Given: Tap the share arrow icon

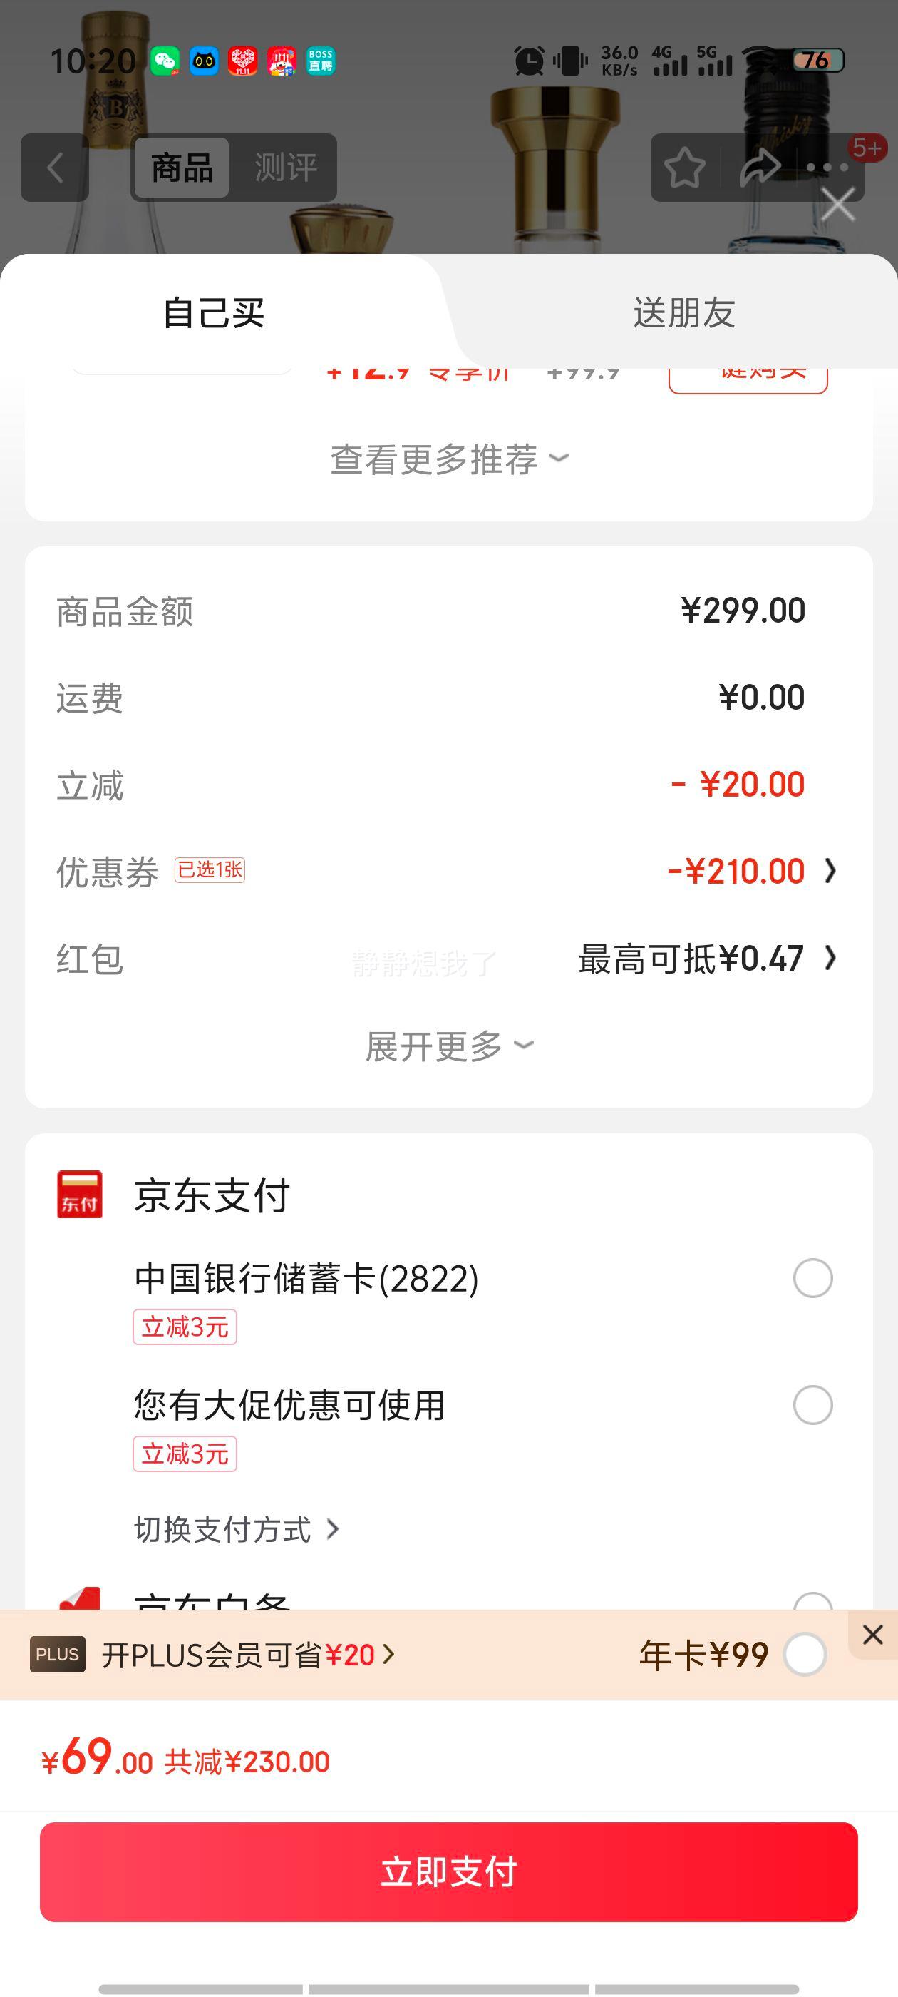Looking at the screenshot, I should pos(759,168).
